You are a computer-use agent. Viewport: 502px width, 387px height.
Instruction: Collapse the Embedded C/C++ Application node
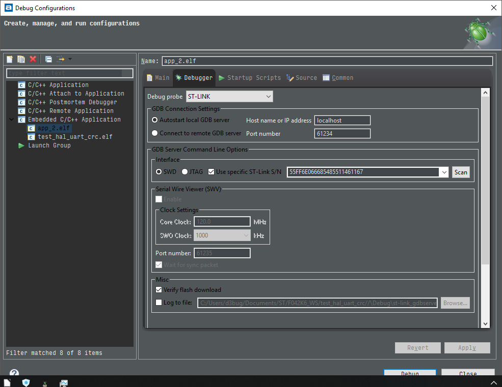click(12, 120)
